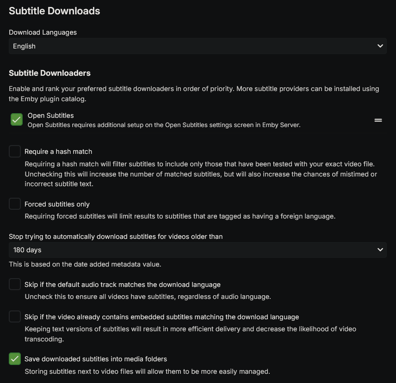The height and width of the screenshot is (383, 396).
Task: Click the Subtitle Downloads page heading
Action: coord(54,11)
